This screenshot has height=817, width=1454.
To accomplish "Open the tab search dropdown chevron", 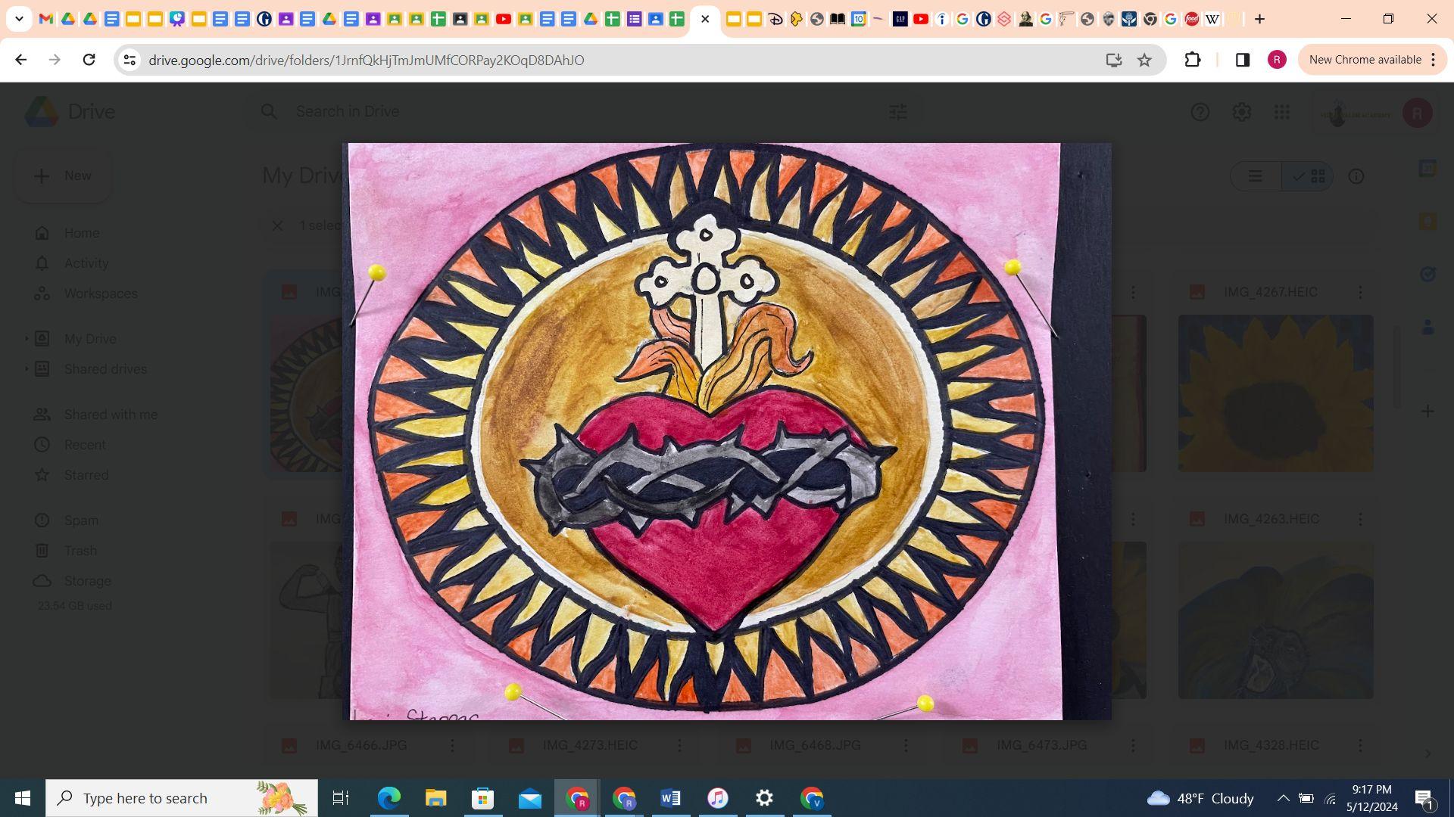I will point(19,19).
